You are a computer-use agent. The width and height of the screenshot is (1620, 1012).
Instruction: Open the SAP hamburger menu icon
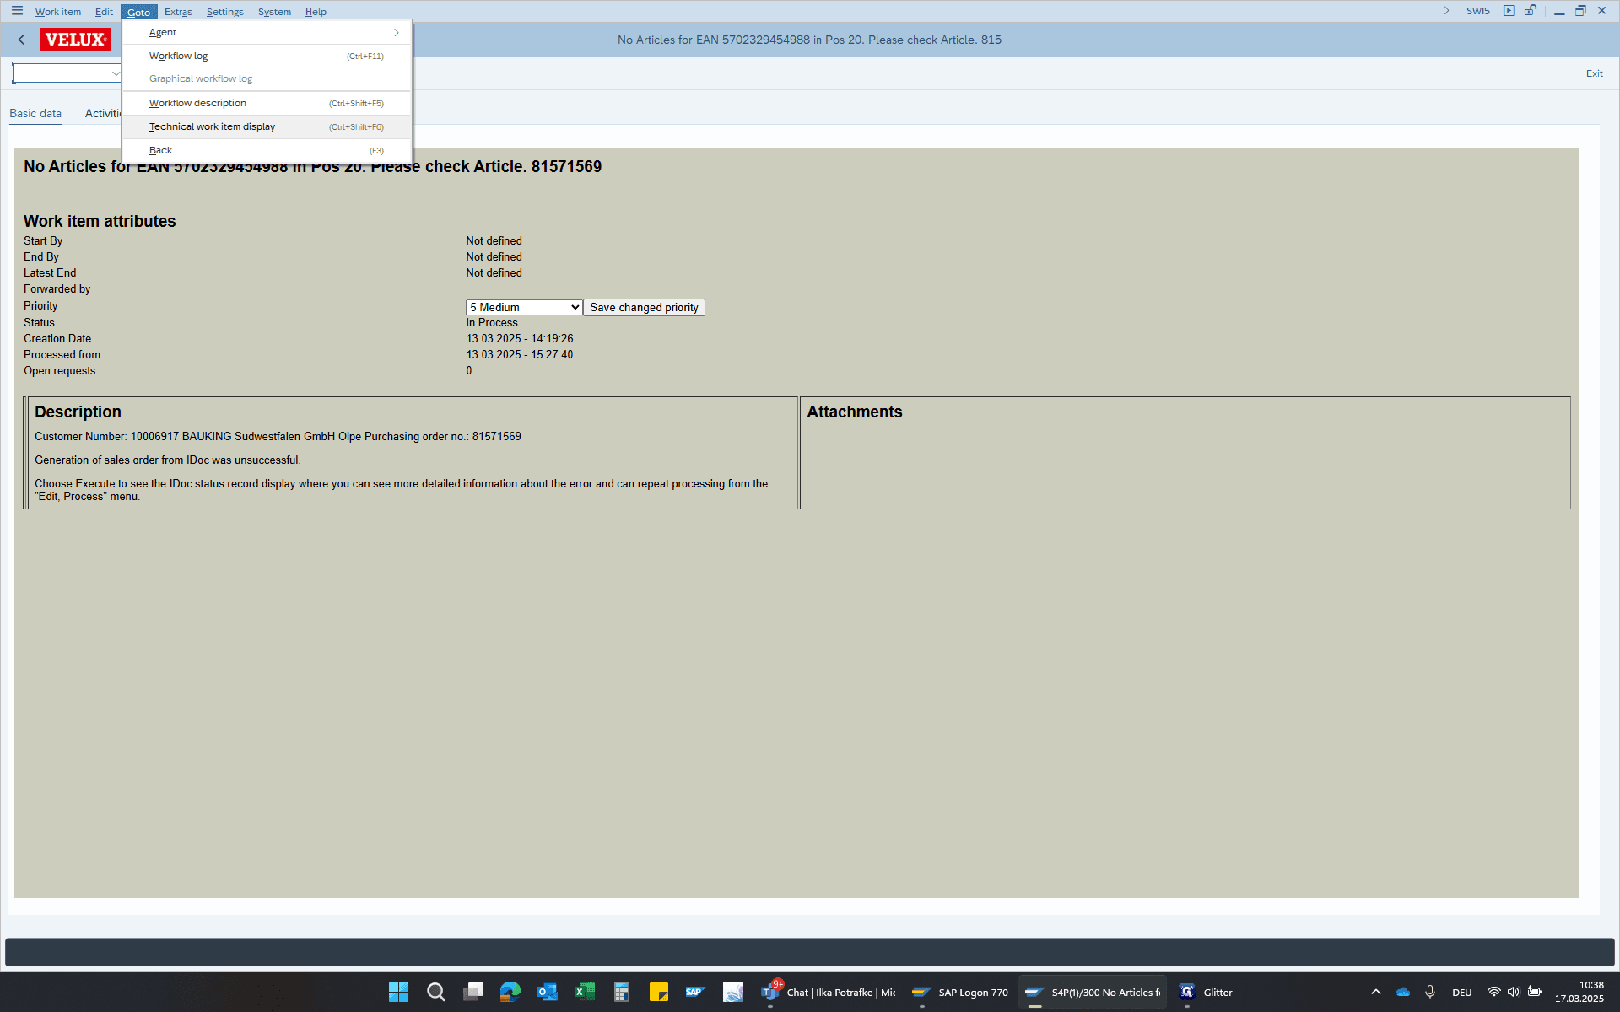pyautogui.click(x=17, y=11)
